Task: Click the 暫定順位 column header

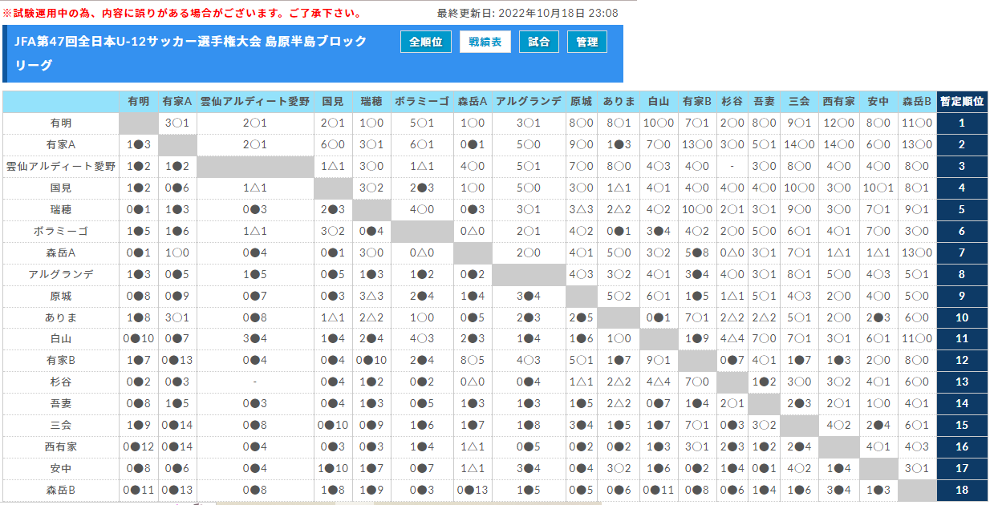Action: [x=962, y=102]
